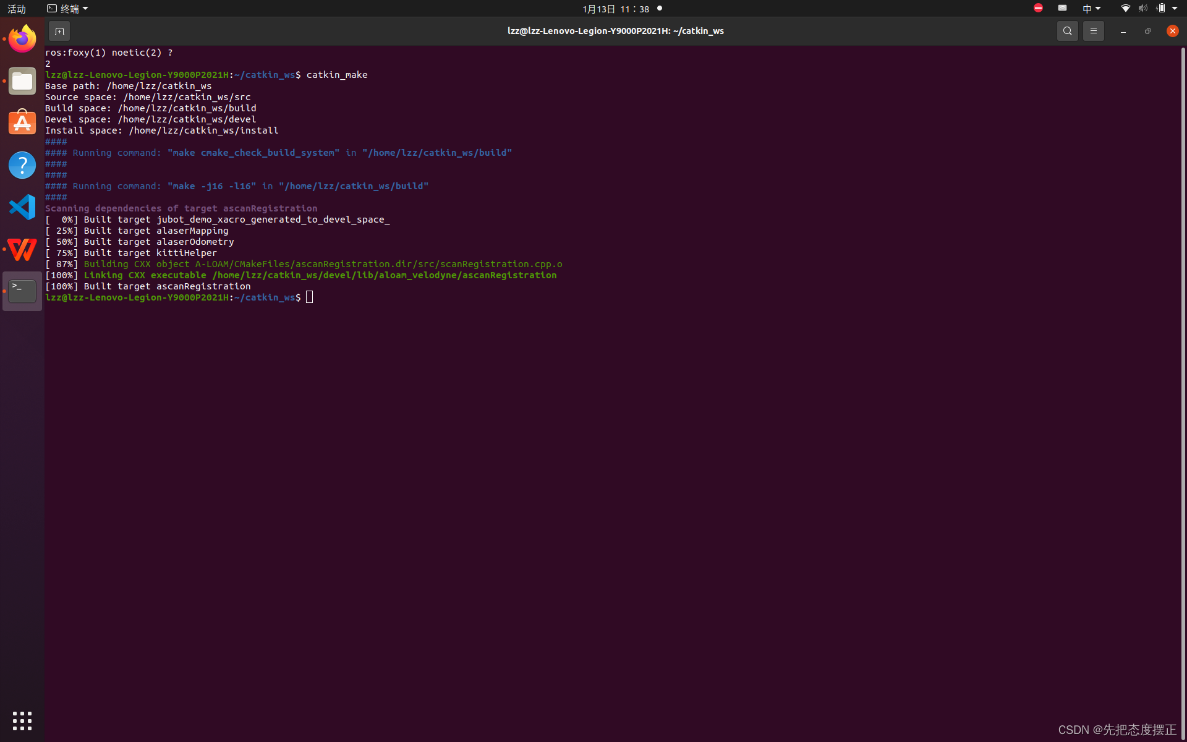
Task: Open WPS Office from the dock
Action: click(22, 249)
